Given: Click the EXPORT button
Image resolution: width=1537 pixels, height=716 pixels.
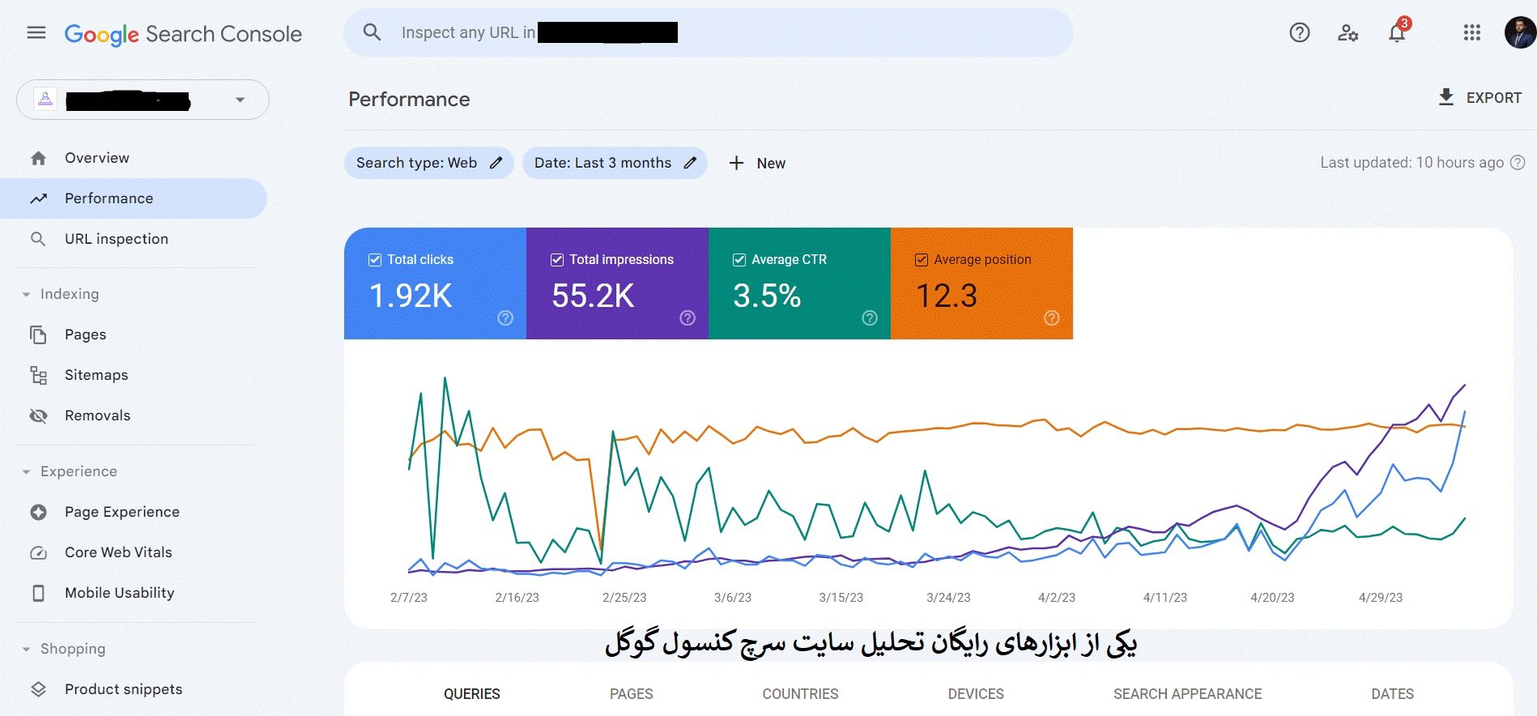Looking at the screenshot, I should click(1479, 97).
